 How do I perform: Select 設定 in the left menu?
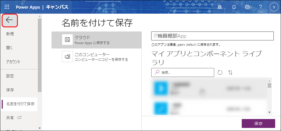[x=10, y=76]
